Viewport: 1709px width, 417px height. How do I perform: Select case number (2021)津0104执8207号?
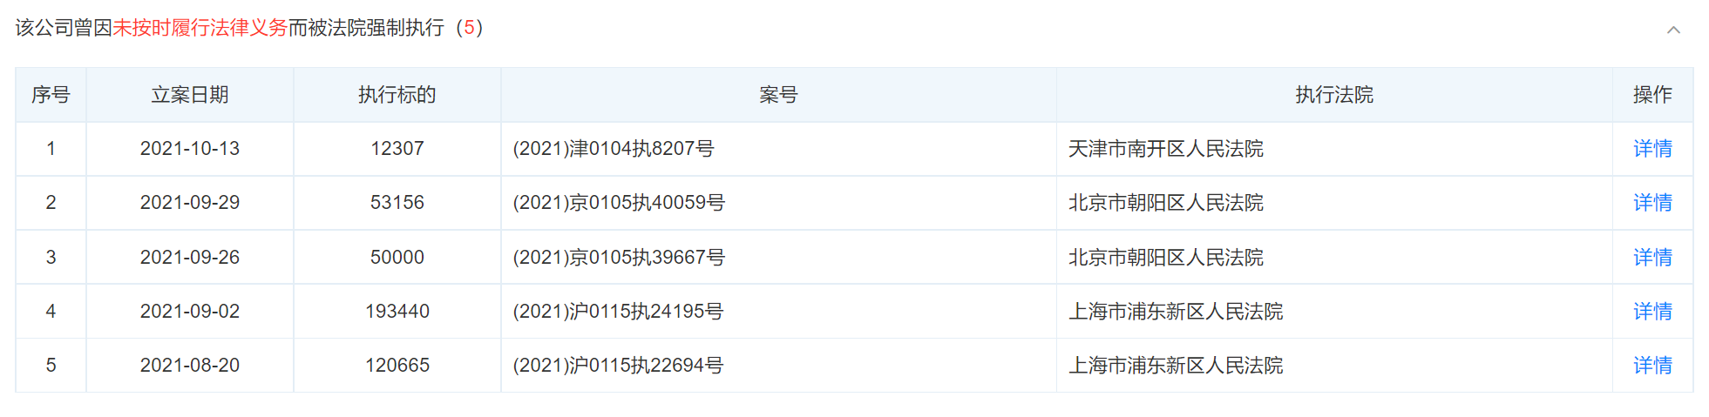click(x=614, y=149)
